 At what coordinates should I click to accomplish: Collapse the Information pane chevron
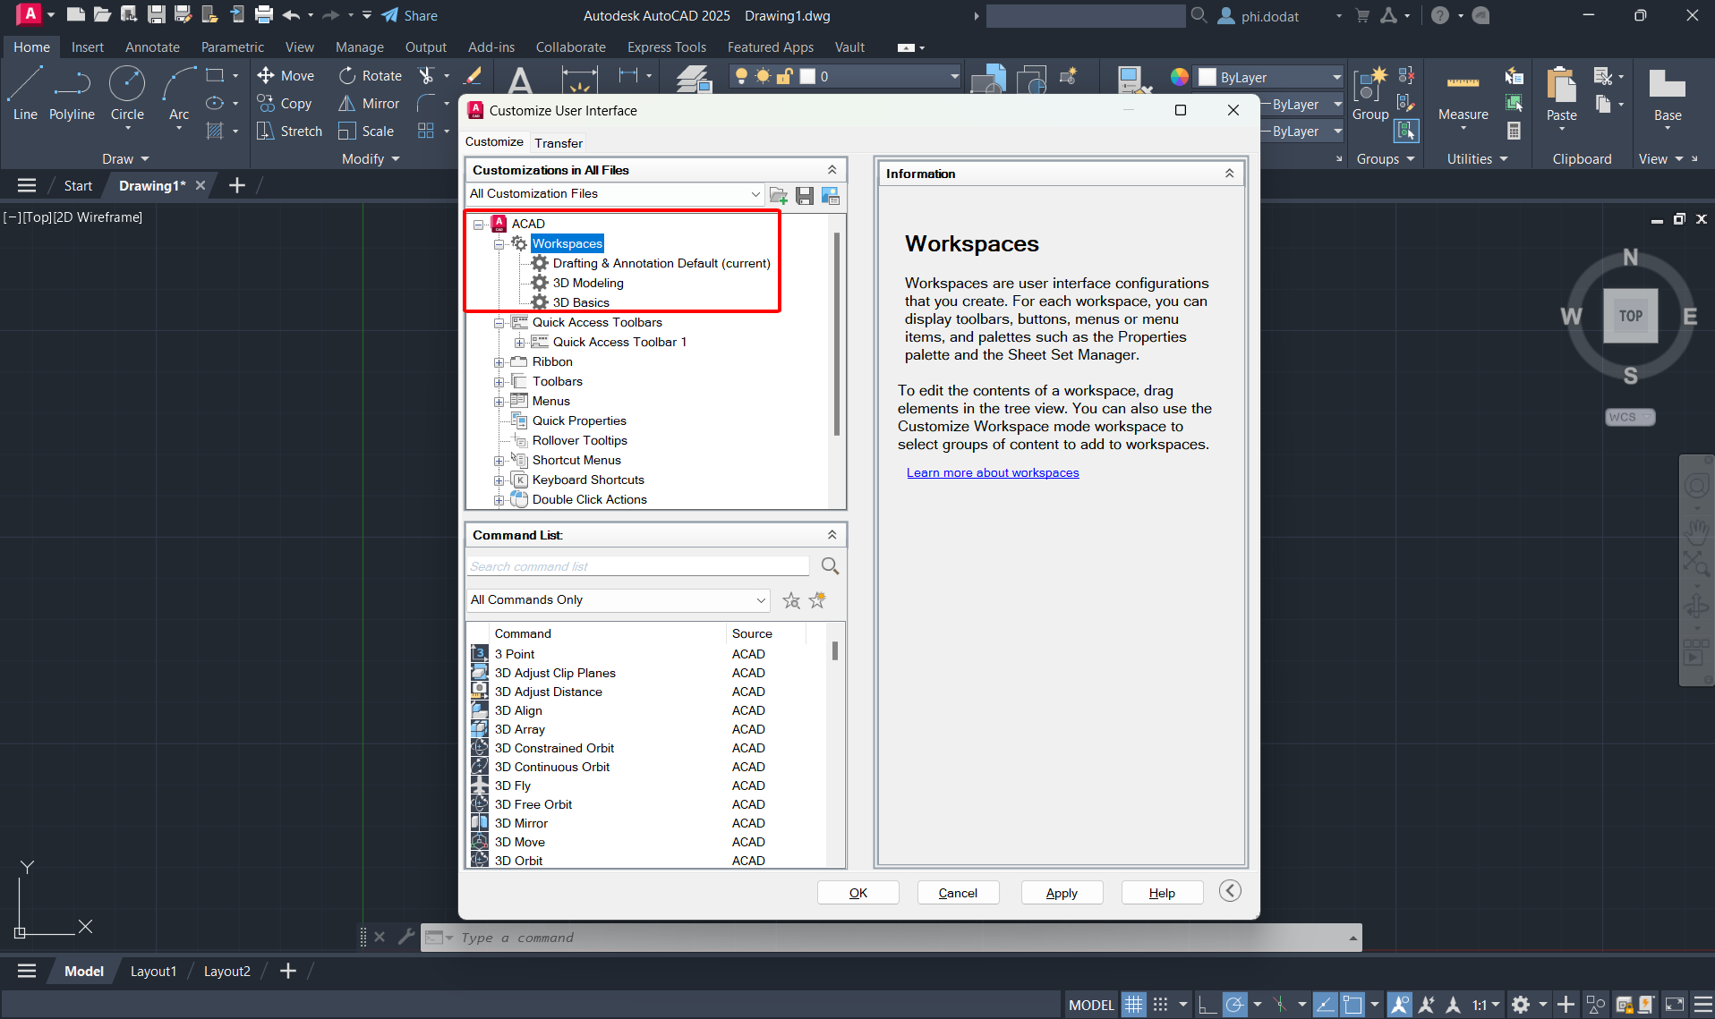coord(1229,174)
